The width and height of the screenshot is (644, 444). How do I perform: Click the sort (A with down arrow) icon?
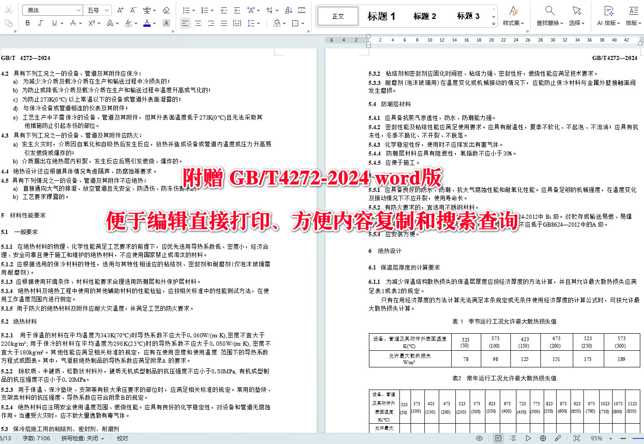[289, 10]
